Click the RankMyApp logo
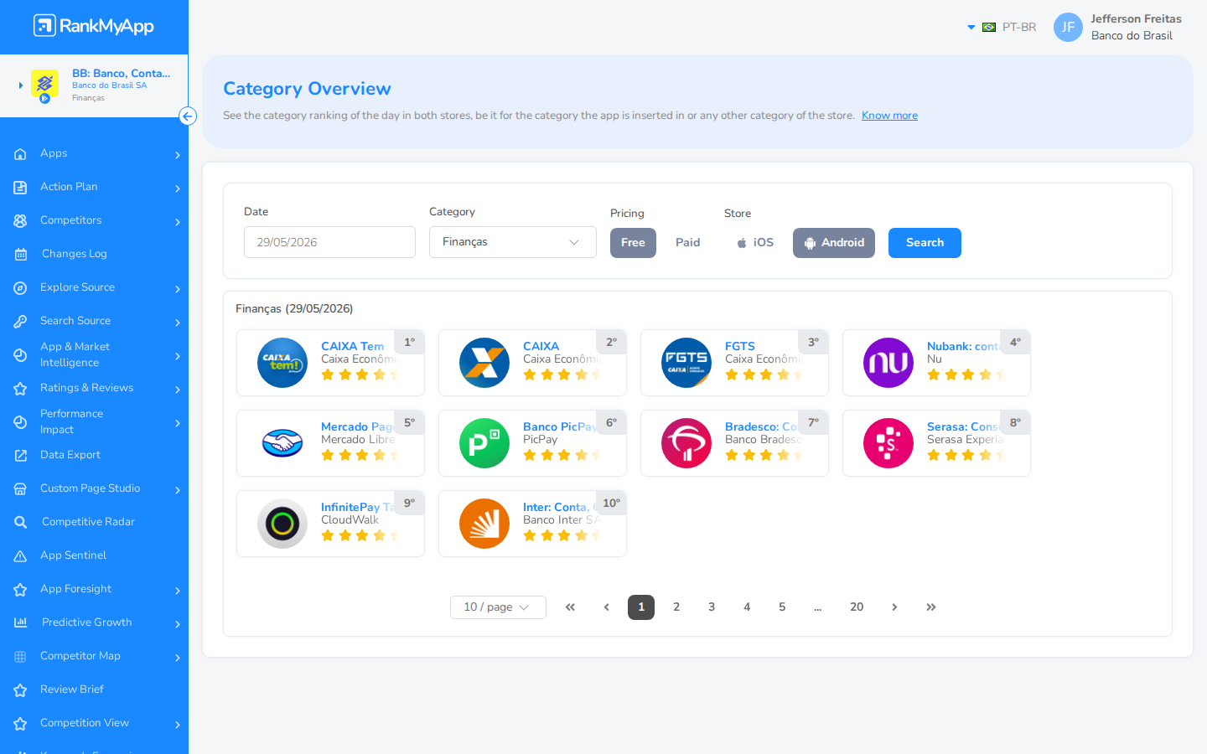 (x=94, y=26)
